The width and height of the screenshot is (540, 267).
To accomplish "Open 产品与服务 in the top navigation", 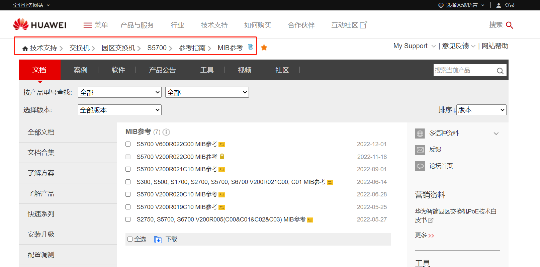I will tap(137, 25).
